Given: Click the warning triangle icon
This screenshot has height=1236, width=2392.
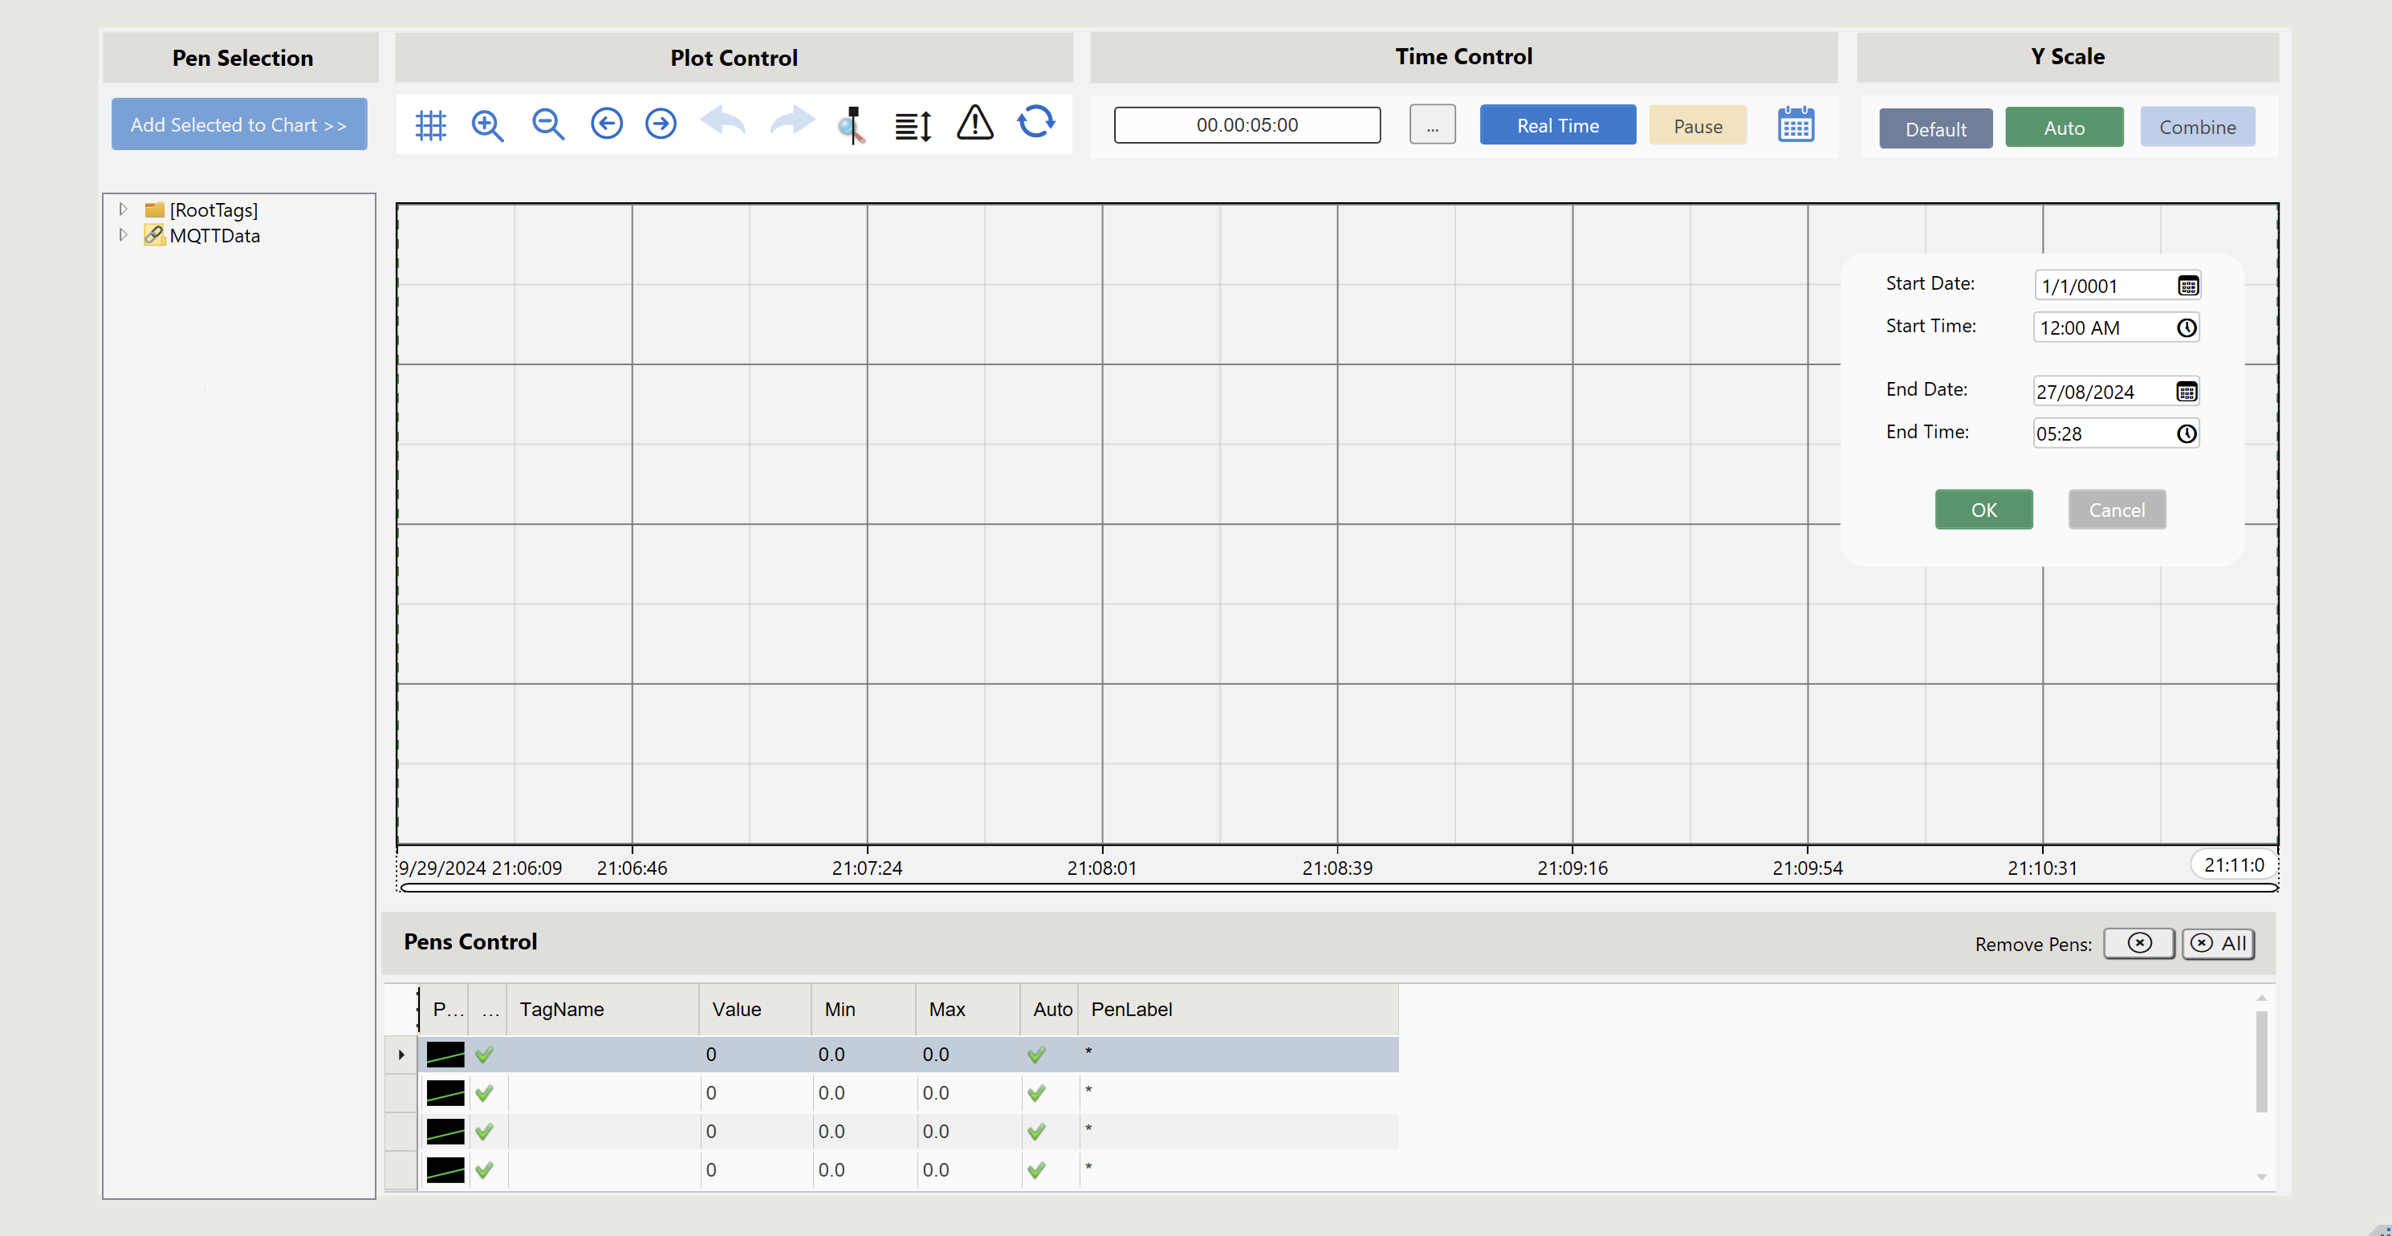Looking at the screenshot, I should point(975,123).
